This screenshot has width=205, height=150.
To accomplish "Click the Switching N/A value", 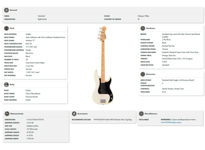I will pyautogui.click(x=164, y=92).
